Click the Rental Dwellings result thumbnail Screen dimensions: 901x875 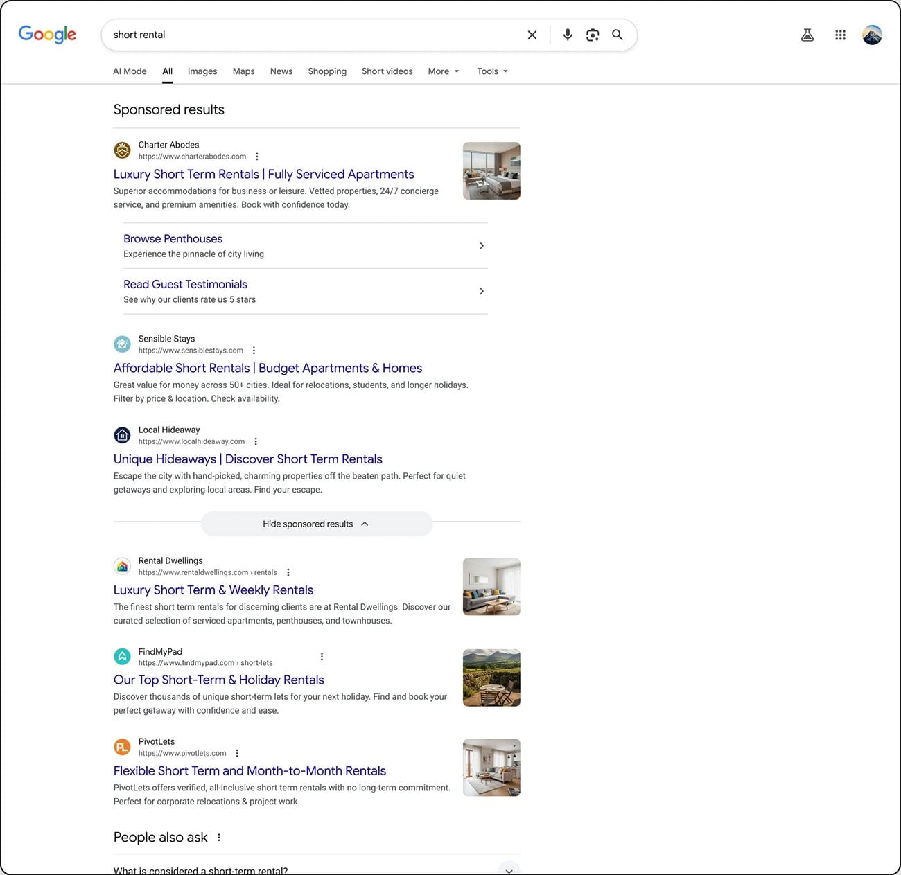pyautogui.click(x=491, y=586)
